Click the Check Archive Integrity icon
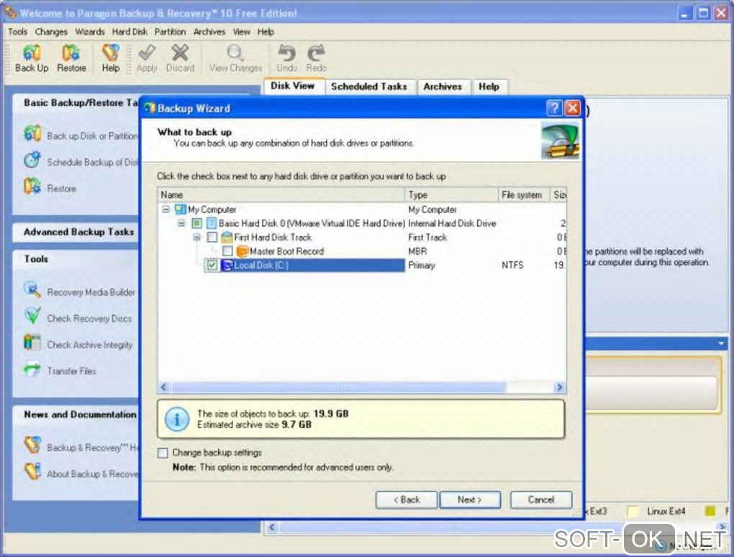 coord(32,342)
